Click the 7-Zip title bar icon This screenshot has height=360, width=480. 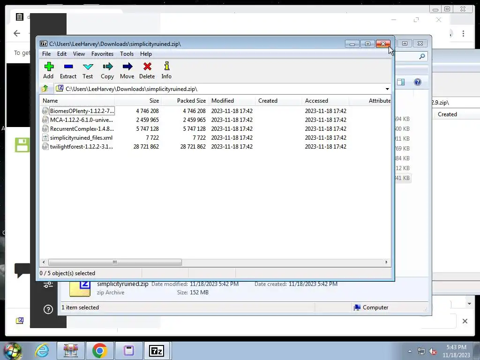click(44, 44)
